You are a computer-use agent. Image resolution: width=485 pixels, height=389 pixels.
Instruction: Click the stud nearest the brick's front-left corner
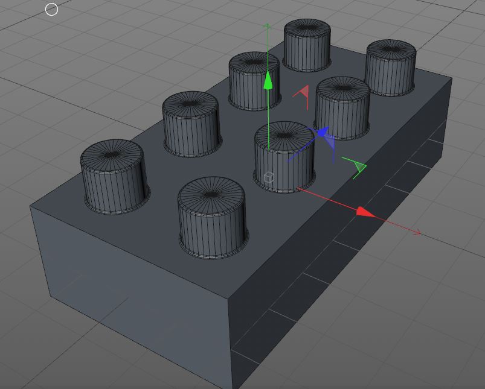tap(115, 177)
